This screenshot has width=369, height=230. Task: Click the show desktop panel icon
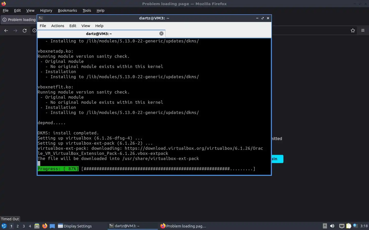point(52,226)
